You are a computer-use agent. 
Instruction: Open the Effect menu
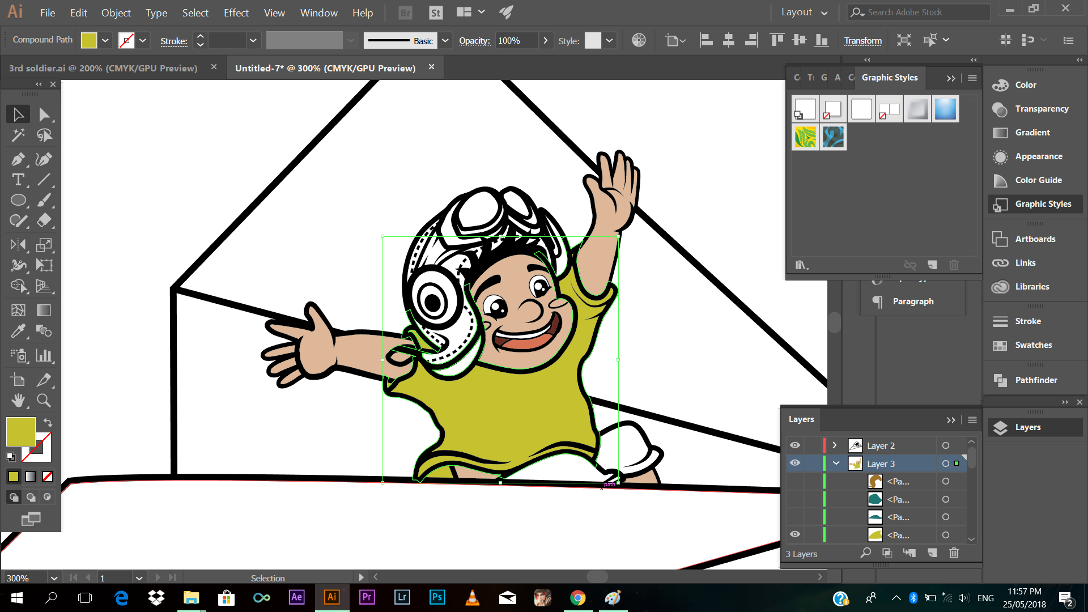pos(236,12)
